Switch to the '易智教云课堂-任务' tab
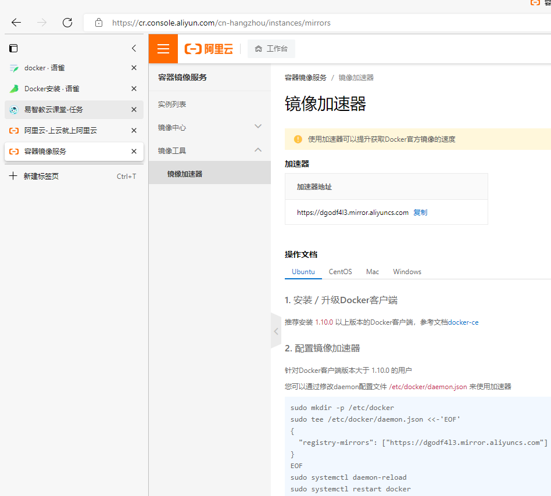Screen dimensions: 551x496 click(74, 110)
